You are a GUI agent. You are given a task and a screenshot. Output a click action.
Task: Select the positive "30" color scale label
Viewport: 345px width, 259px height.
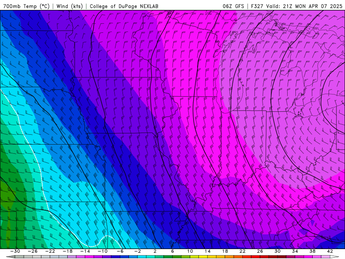tap(277, 251)
